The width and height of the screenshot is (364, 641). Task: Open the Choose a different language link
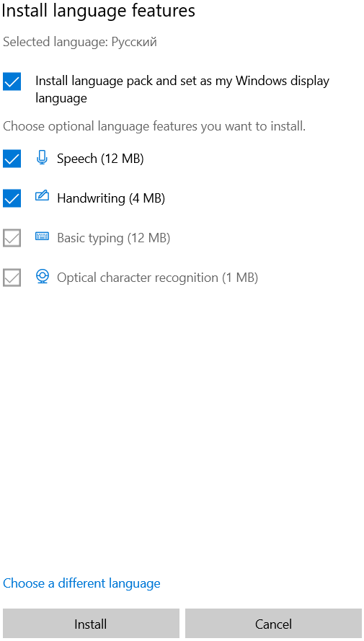(81, 583)
